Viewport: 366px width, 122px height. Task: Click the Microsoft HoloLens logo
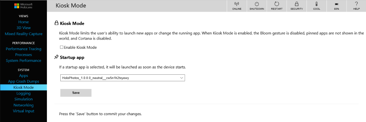[23, 6]
